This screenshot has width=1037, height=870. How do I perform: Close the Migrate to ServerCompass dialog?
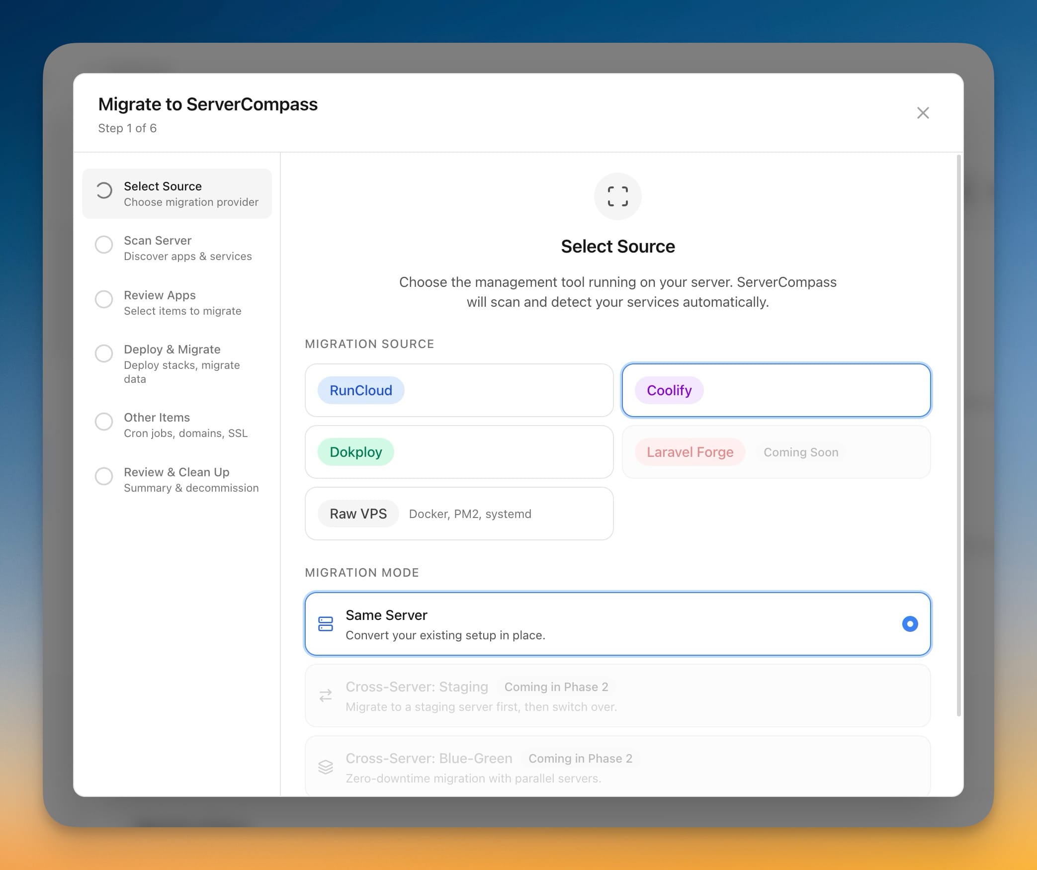[x=923, y=113]
